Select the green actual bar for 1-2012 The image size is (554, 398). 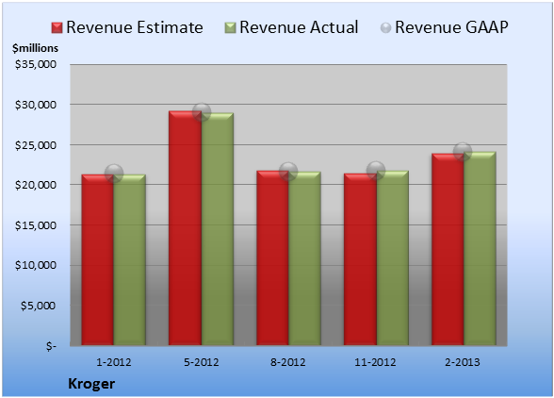[130, 260]
